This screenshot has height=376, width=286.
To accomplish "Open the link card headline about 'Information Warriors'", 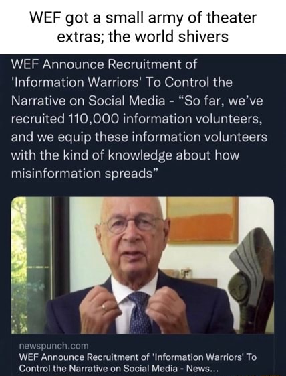I will click(x=138, y=363).
